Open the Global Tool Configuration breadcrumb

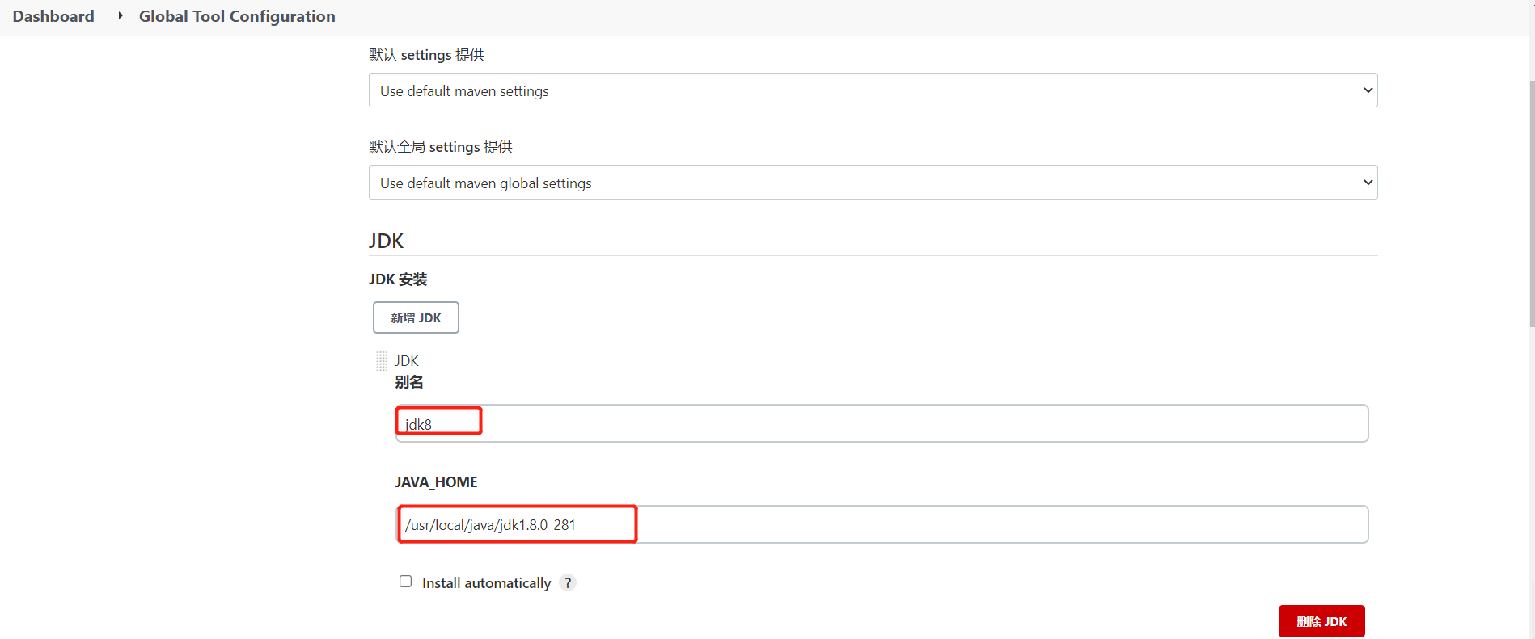coord(237,16)
